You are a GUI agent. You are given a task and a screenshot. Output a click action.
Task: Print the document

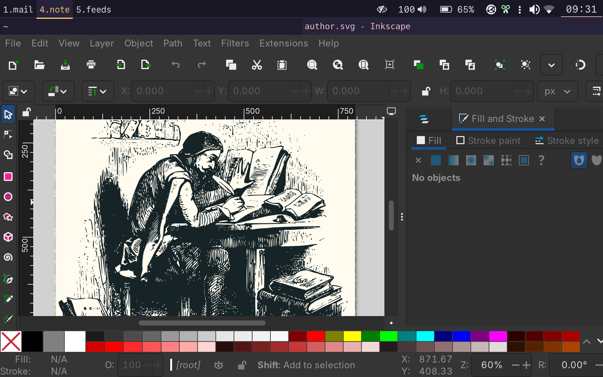pyautogui.click(x=91, y=65)
